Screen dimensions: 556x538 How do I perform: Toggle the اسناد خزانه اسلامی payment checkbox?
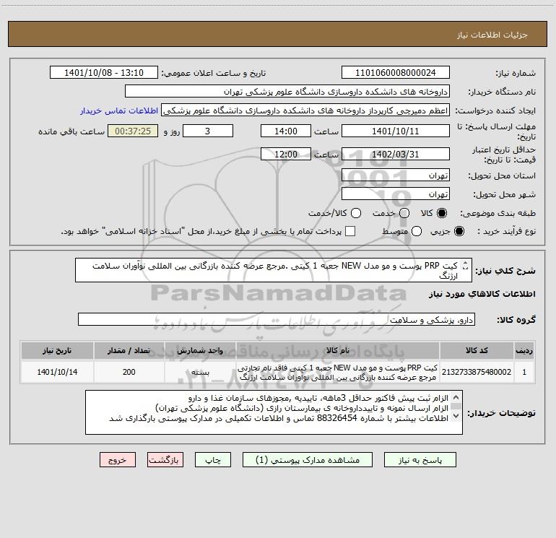(350, 231)
